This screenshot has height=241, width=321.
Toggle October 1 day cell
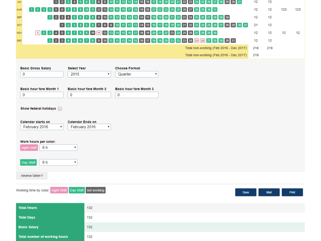coord(62,25)
